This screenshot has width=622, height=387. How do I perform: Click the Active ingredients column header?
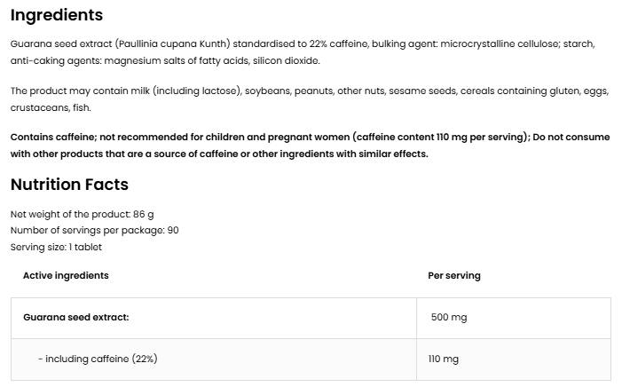pos(66,275)
